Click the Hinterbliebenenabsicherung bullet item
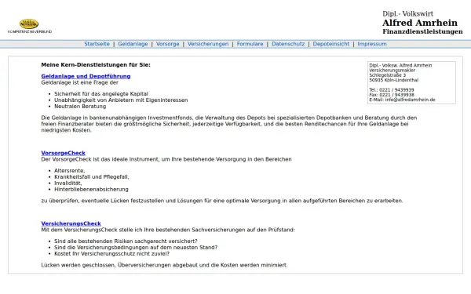This screenshot has height=294, width=471. (91, 190)
